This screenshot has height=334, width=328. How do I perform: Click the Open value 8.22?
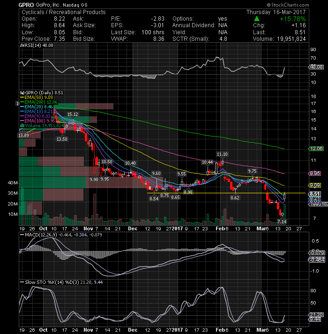point(60,19)
